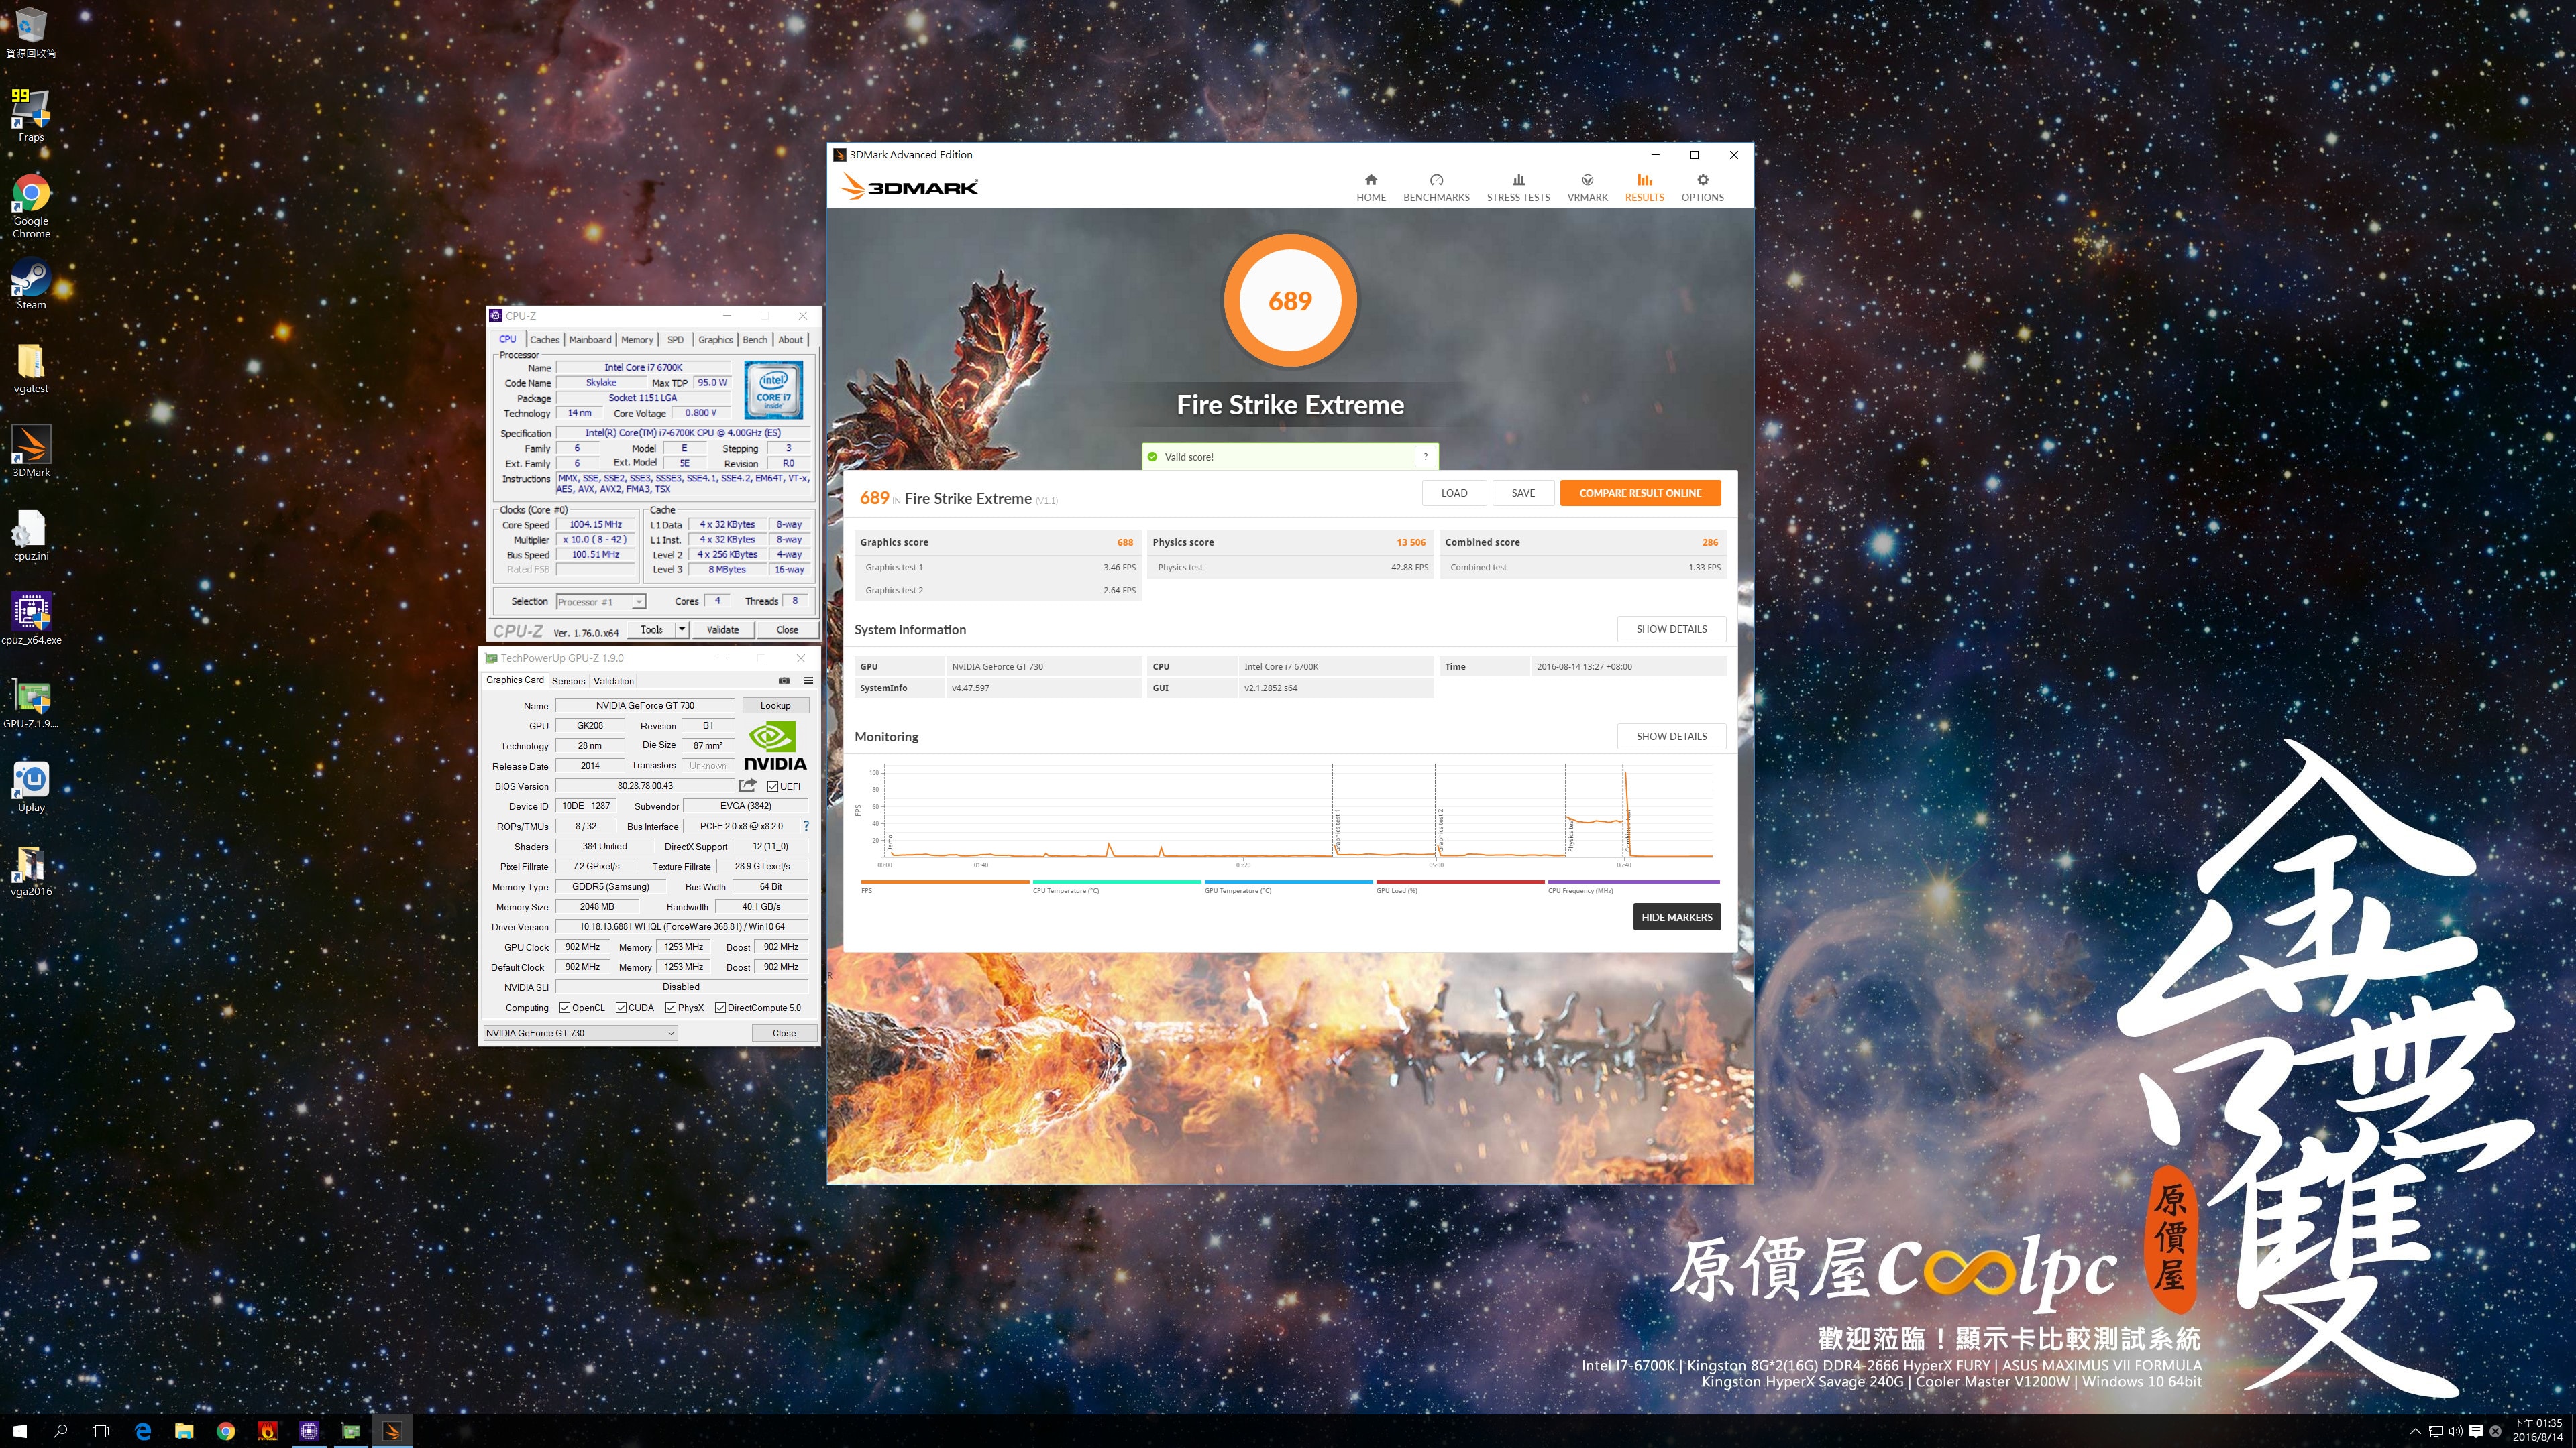The width and height of the screenshot is (2576, 1448).
Task: Open Google Chrome desktop shortcut
Action: [x=31, y=206]
